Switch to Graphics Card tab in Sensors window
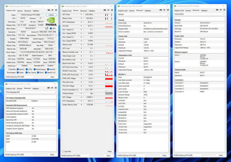 click(67, 11)
